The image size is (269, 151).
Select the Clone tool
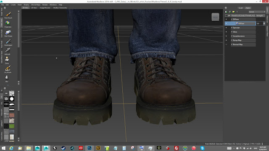[x=7, y=60]
